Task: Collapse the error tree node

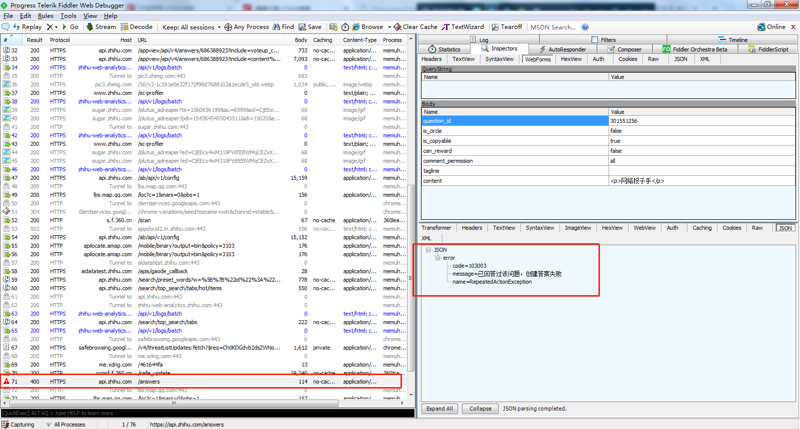Action: point(437,258)
